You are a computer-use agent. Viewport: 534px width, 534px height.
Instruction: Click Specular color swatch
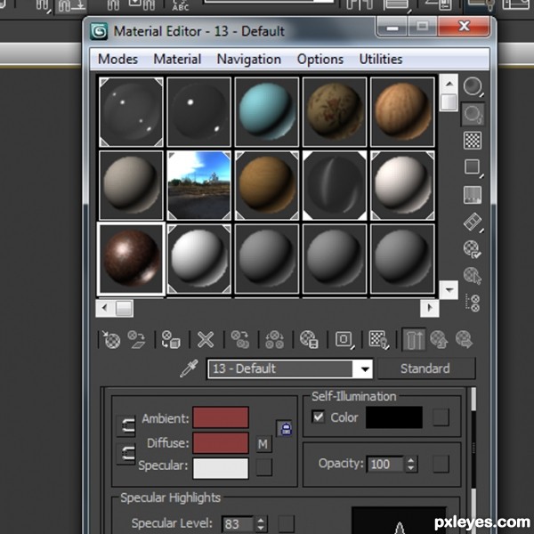[x=221, y=469]
